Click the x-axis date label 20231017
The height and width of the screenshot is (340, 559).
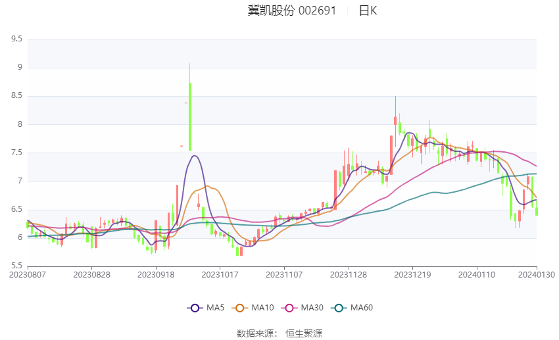220,275
